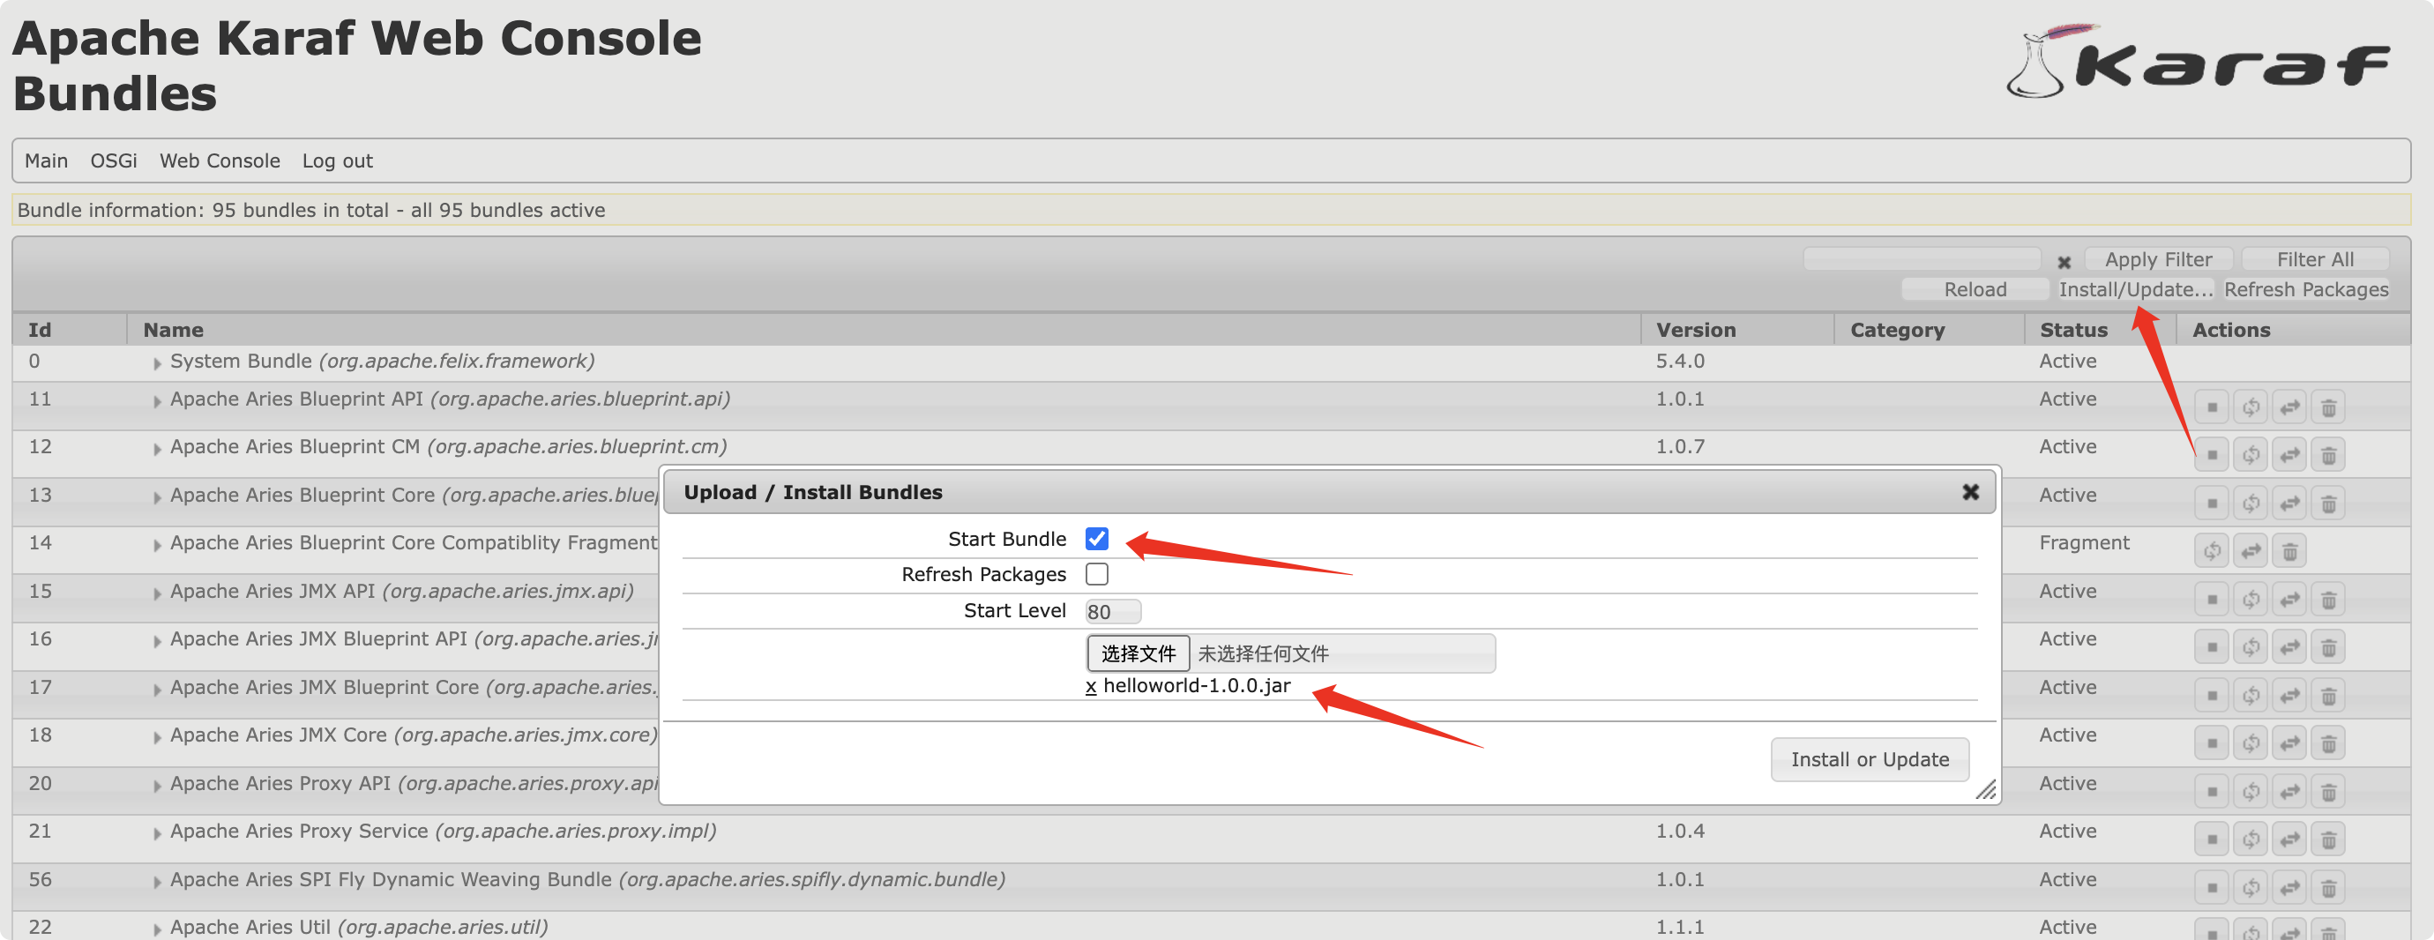The height and width of the screenshot is (940, 2434).
Task: Expand Apache Aries Blueprint API details
Action: point(157,401)
